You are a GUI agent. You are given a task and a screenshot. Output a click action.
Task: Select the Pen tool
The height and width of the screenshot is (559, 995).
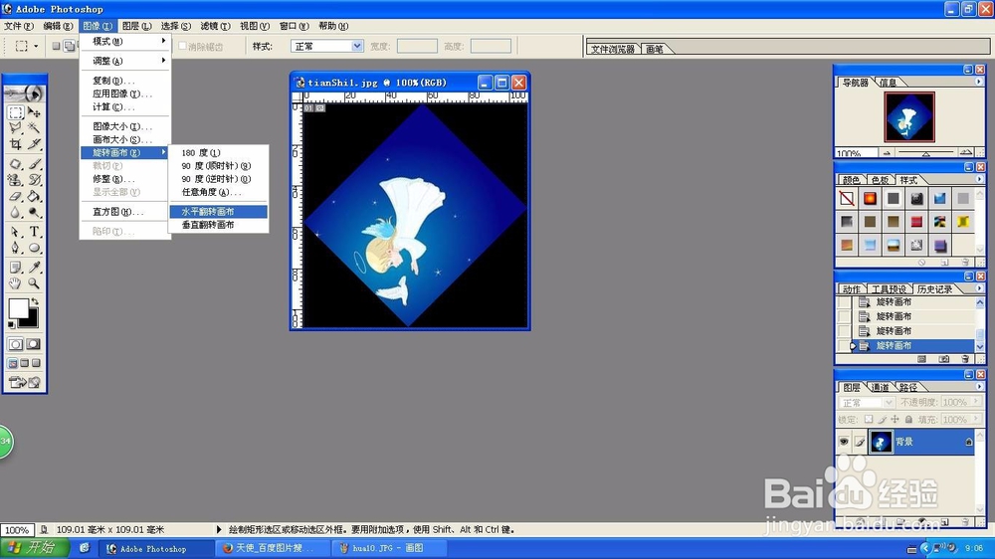(16, 248)
